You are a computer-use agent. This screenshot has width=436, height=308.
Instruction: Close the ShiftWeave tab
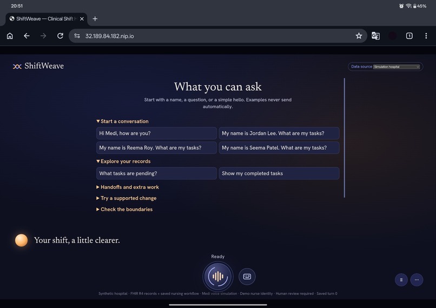tap(82, 18)
